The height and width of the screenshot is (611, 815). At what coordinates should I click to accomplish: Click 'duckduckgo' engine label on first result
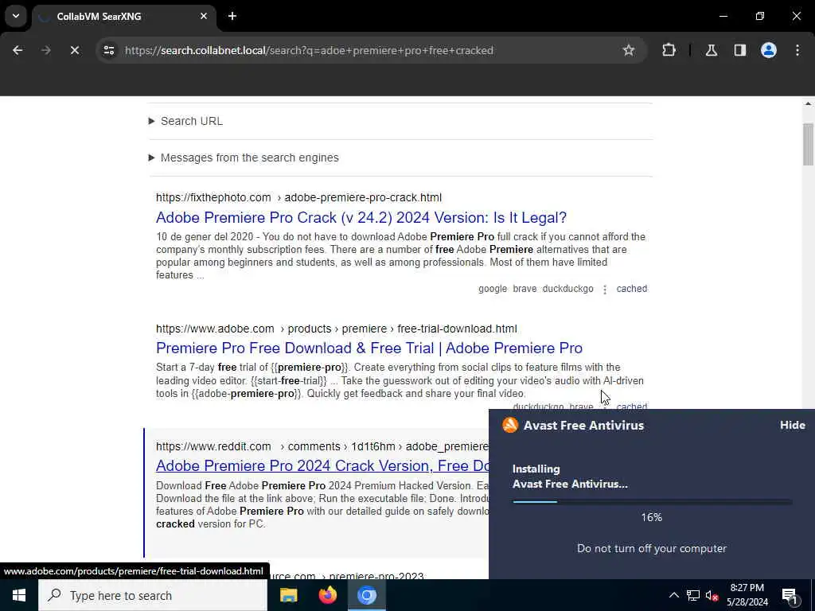click(x=567, y=289)
